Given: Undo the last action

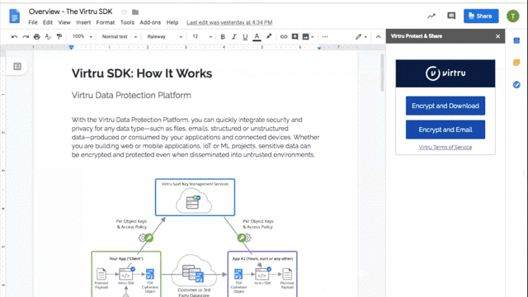Looking at the screenshot, I should [14, 36].
